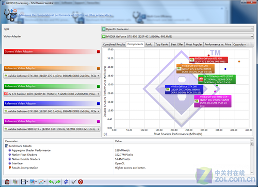Click the green back arrow icon
Viewport: 258px width, 187px height.
[x=51, y=181]
